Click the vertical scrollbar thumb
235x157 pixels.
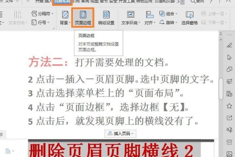tap(221, 89)
